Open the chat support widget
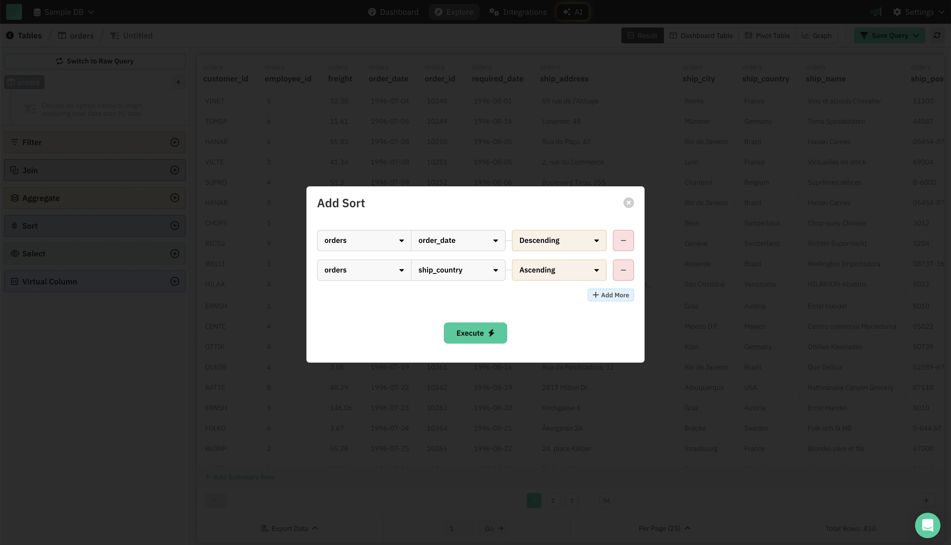The height and width of the screenshot is (545, 951). pos(927,525)
